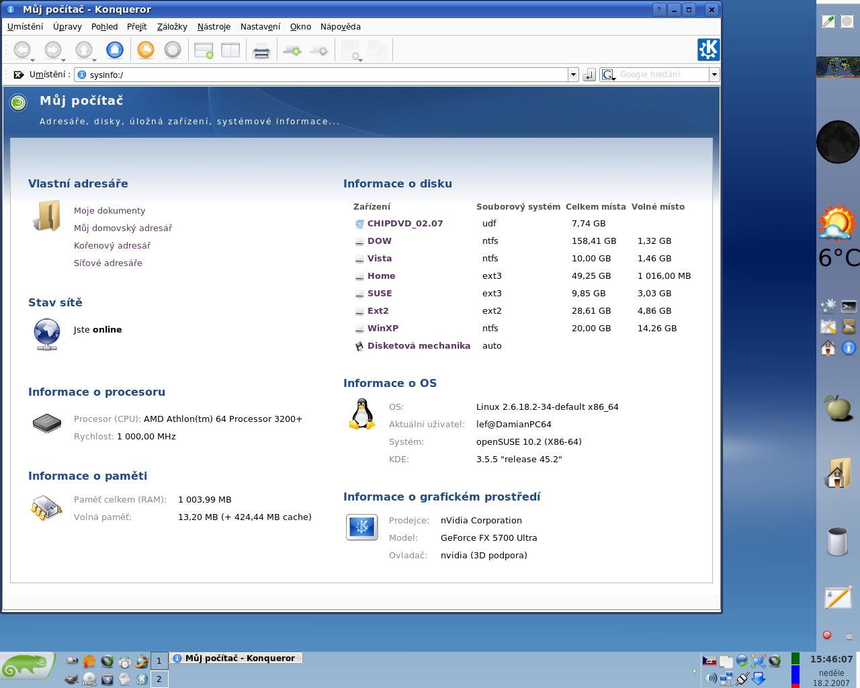Open Můj domovský adresář link

point(123,228)
